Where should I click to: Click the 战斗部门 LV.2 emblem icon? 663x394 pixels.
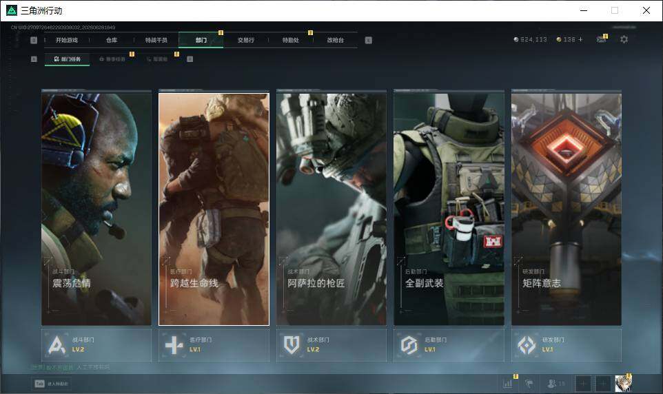click(x=57, y=345)
